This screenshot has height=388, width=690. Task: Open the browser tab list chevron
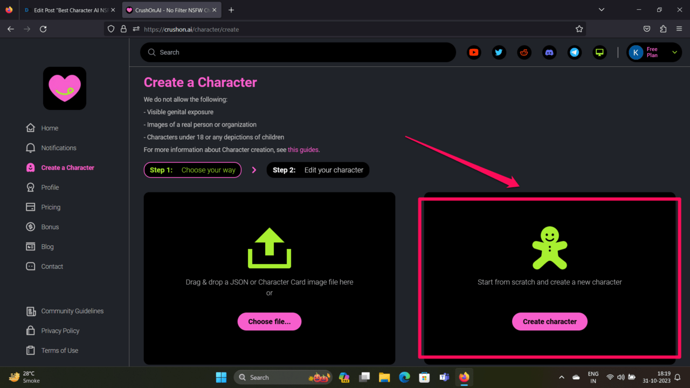point(602,10)
